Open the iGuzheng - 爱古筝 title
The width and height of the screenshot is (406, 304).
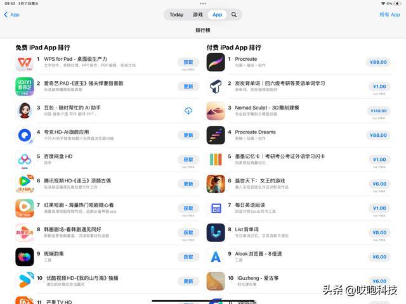[258, 278]
